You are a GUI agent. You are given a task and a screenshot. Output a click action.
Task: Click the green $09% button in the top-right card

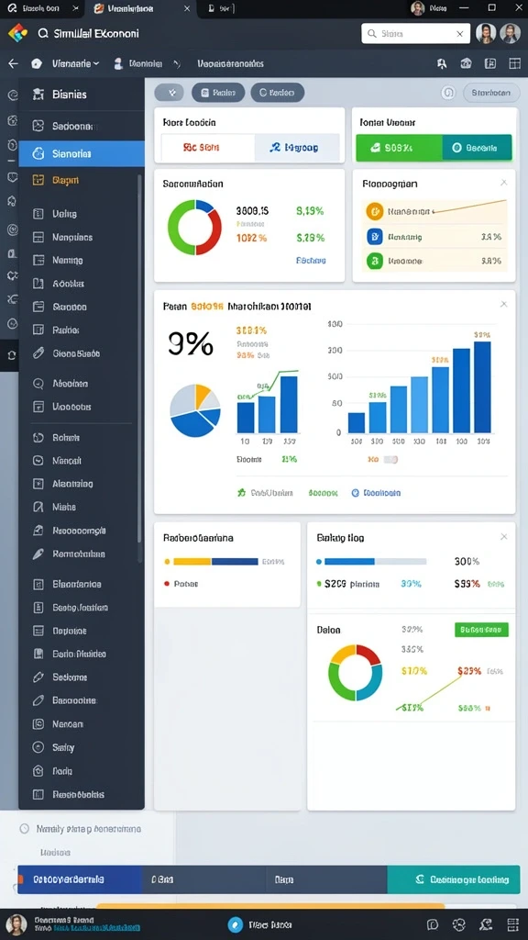[399, 148]
